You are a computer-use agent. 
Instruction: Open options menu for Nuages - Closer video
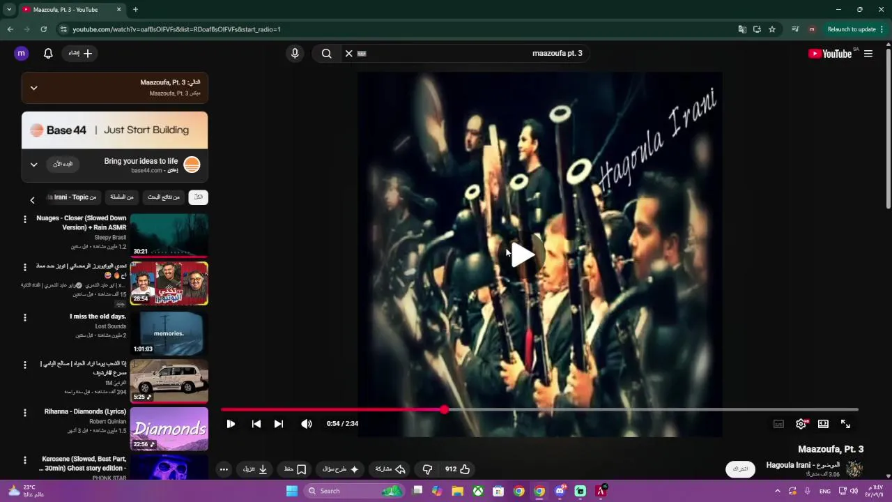coord(25,219)
